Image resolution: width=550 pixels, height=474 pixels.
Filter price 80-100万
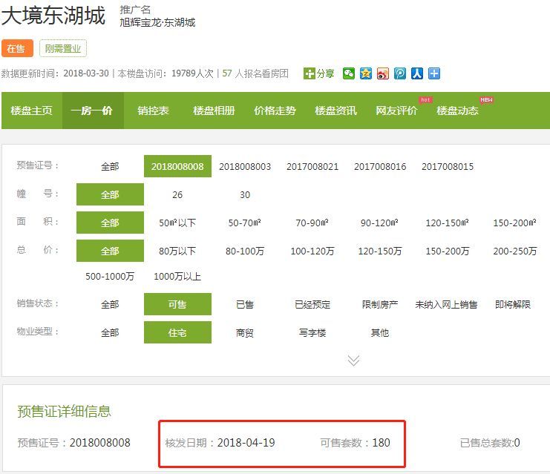tap(245, 251)
